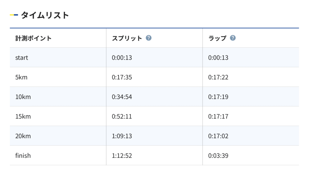The width and height of the screenshot is (318, 172).
Task: Select the 5km row label
Action: 21,77
